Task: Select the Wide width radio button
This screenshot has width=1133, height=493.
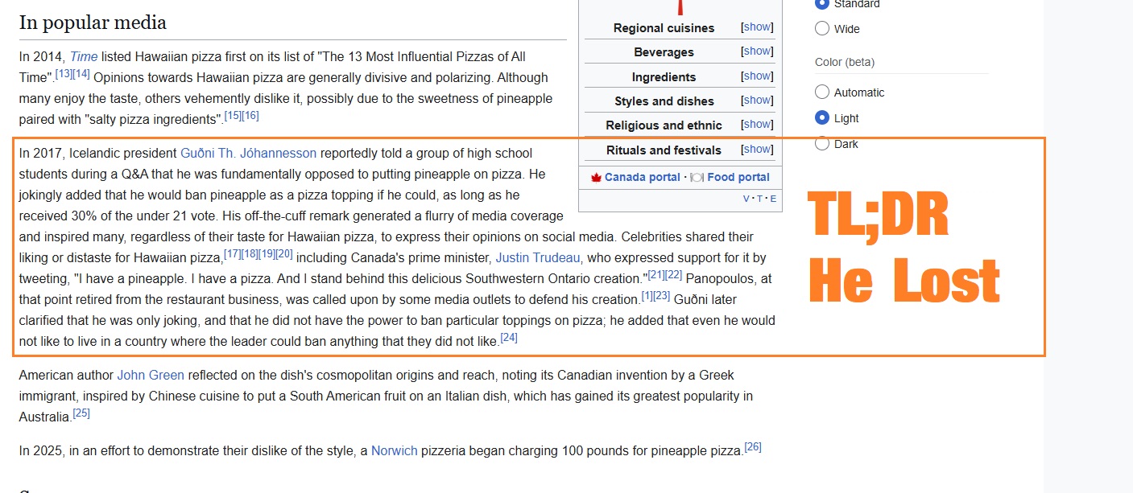Action: pyautogui.click(x=822, y=28)
